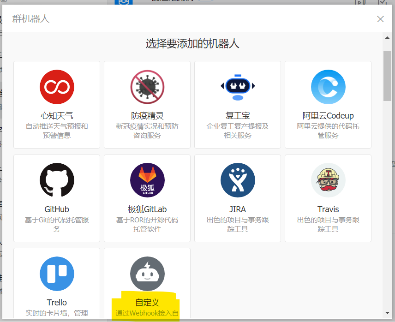Click the scrollbar up arrow
Image resolution: width=395 pixels, height=322 pixels.
pos(387,38)
